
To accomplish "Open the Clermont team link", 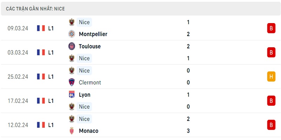I will click(90, 83).
